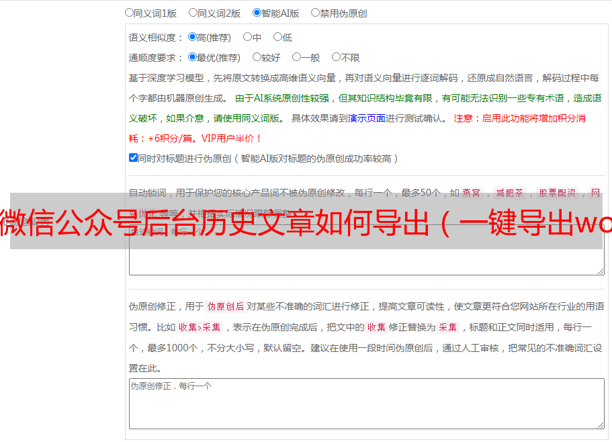Screen dimensions: 612x442
Task: Grab the resize handle of 伪原创修正 textarea
Action: coord(601,425)
